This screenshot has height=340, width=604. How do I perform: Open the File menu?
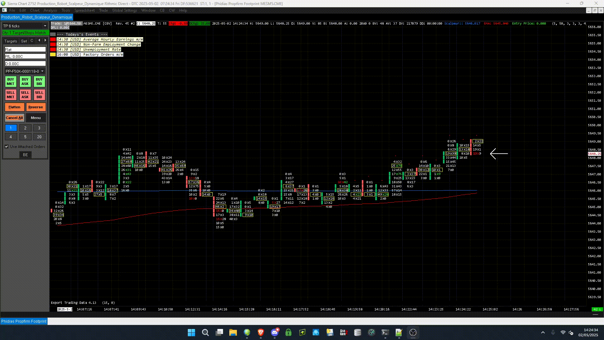[12, 10]
